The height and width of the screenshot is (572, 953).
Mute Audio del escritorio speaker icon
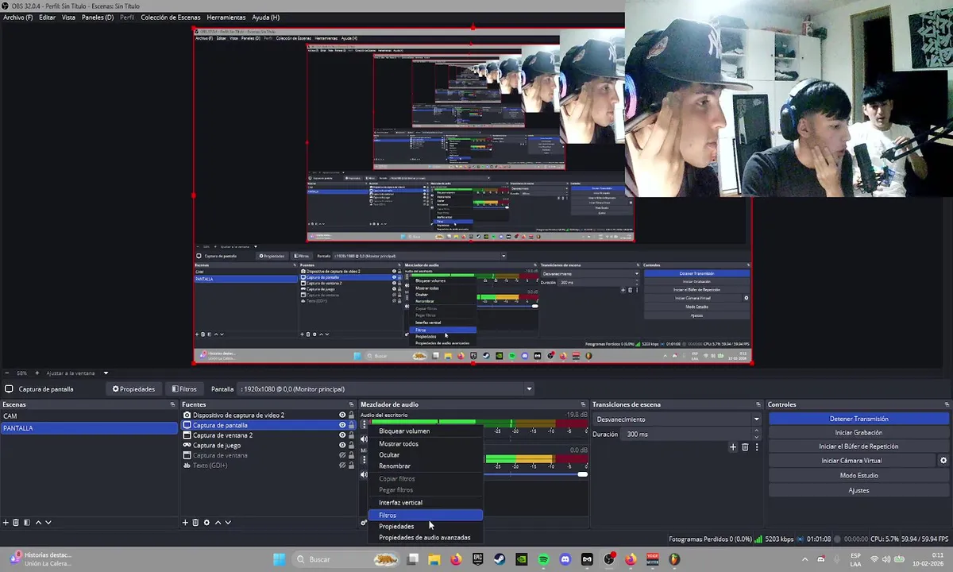click(364, 439)
